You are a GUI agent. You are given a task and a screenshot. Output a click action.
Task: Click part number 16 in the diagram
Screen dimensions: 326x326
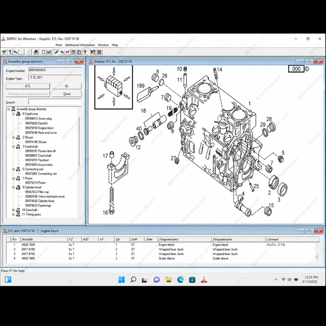tap(105, 213)
